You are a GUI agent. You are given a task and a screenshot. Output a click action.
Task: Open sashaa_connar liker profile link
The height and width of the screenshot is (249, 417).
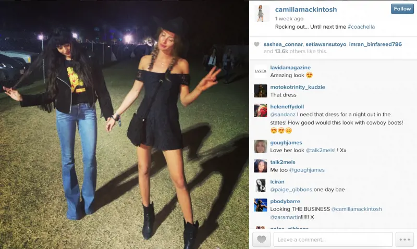click(283, 44)
